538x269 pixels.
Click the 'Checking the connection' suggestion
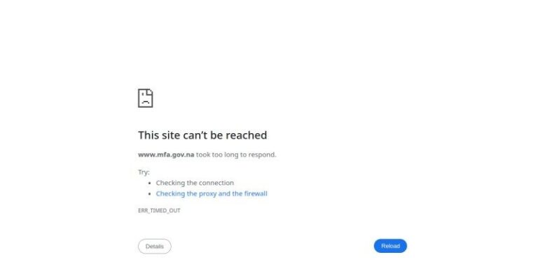195,183
